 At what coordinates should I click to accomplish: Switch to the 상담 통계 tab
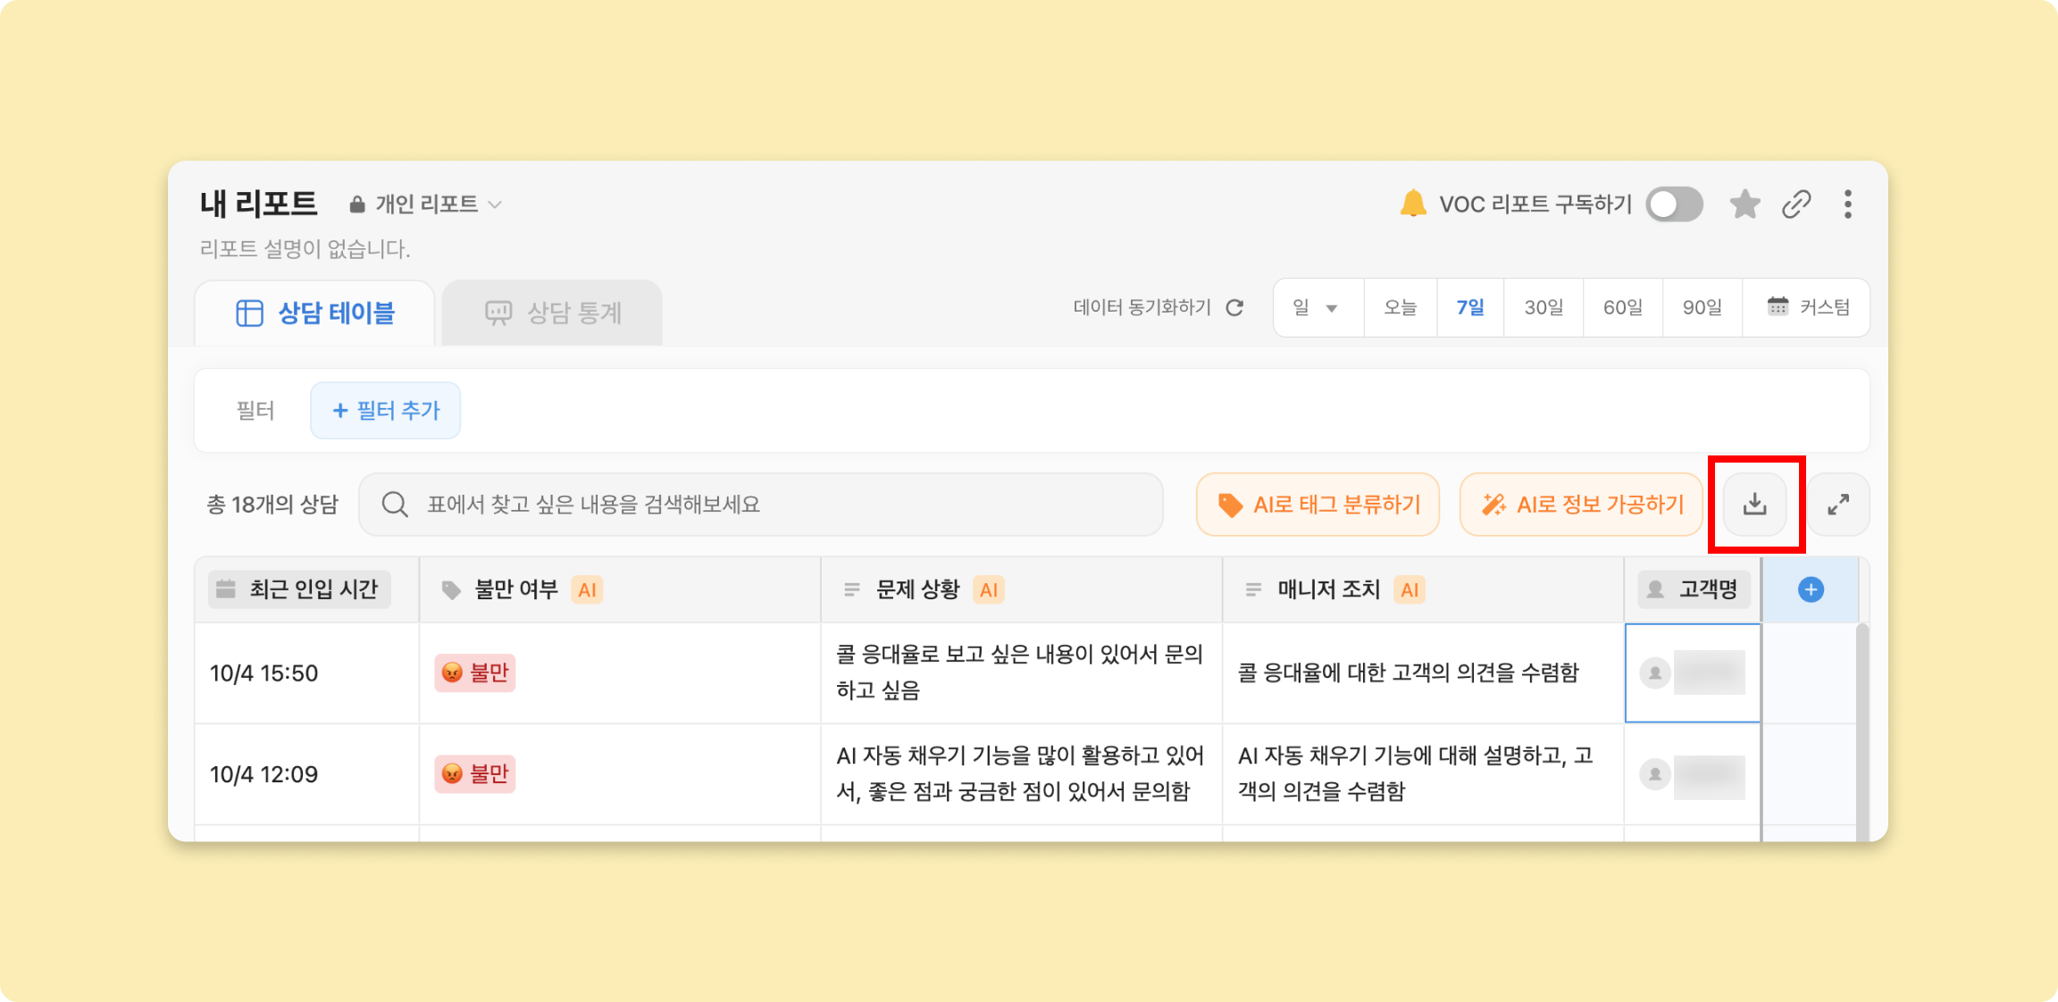pyautogui.click(x=552, y=313)
